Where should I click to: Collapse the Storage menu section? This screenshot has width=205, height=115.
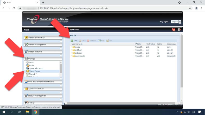click(x=43, y=59)
